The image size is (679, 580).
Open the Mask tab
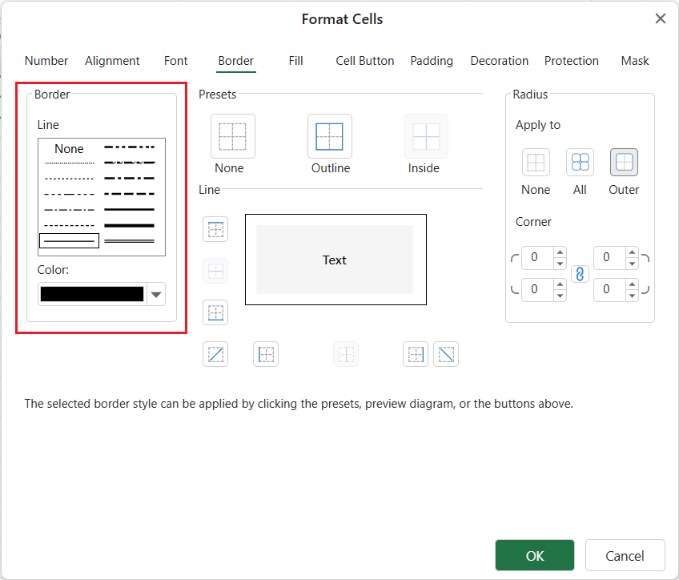coord(635,61)
